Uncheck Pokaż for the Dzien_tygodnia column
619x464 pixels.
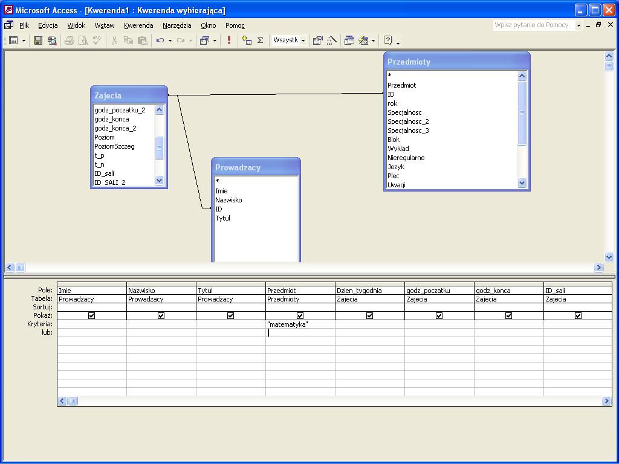click(x=369, y=315)
